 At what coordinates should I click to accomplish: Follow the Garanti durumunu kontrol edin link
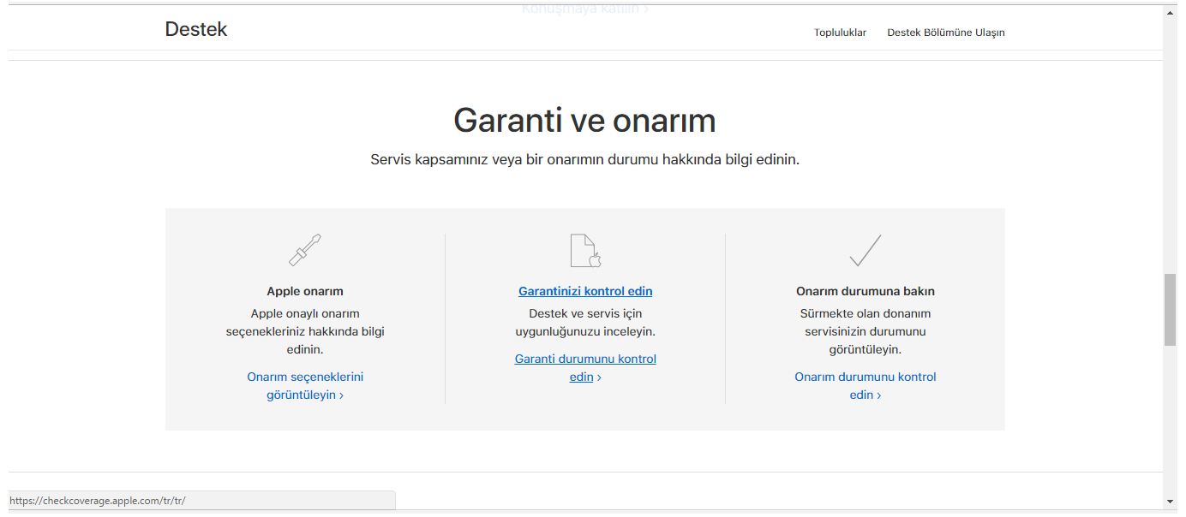[585, 368]
